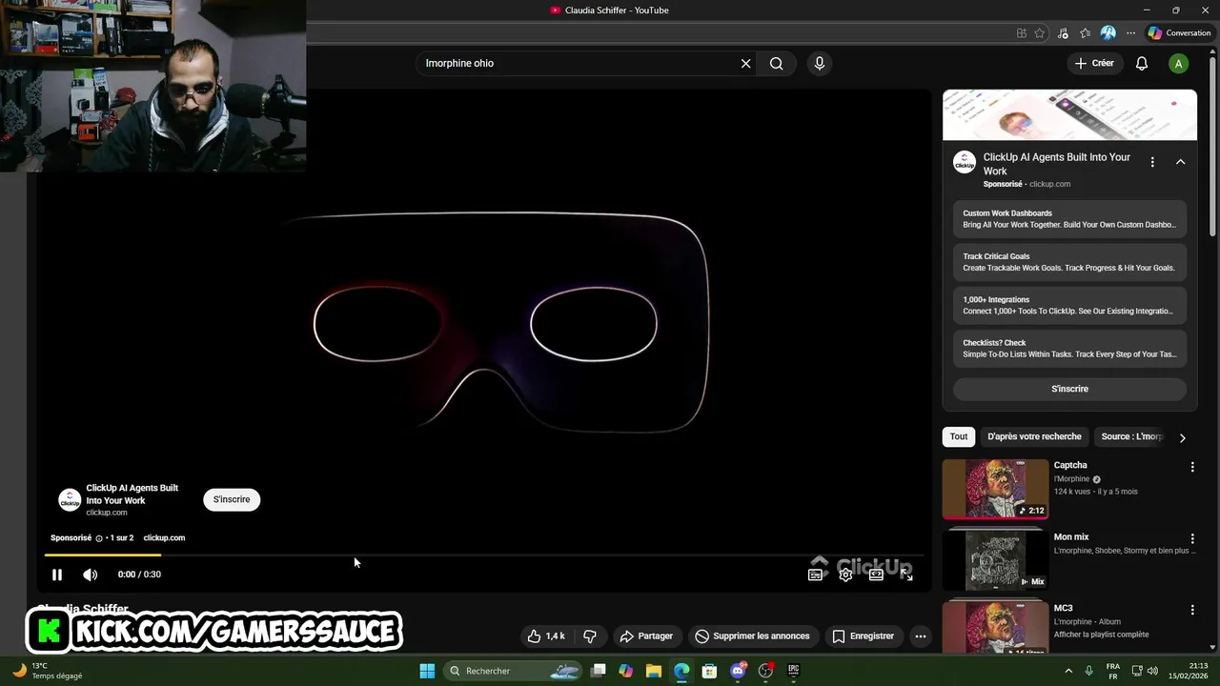Image resolution: width=1220 pixels, height=686 pixels.
Task: Click the YouTube search magnifier button
Action: pos(777,63)
